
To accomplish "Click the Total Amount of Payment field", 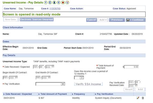I will tap(131, 67).
